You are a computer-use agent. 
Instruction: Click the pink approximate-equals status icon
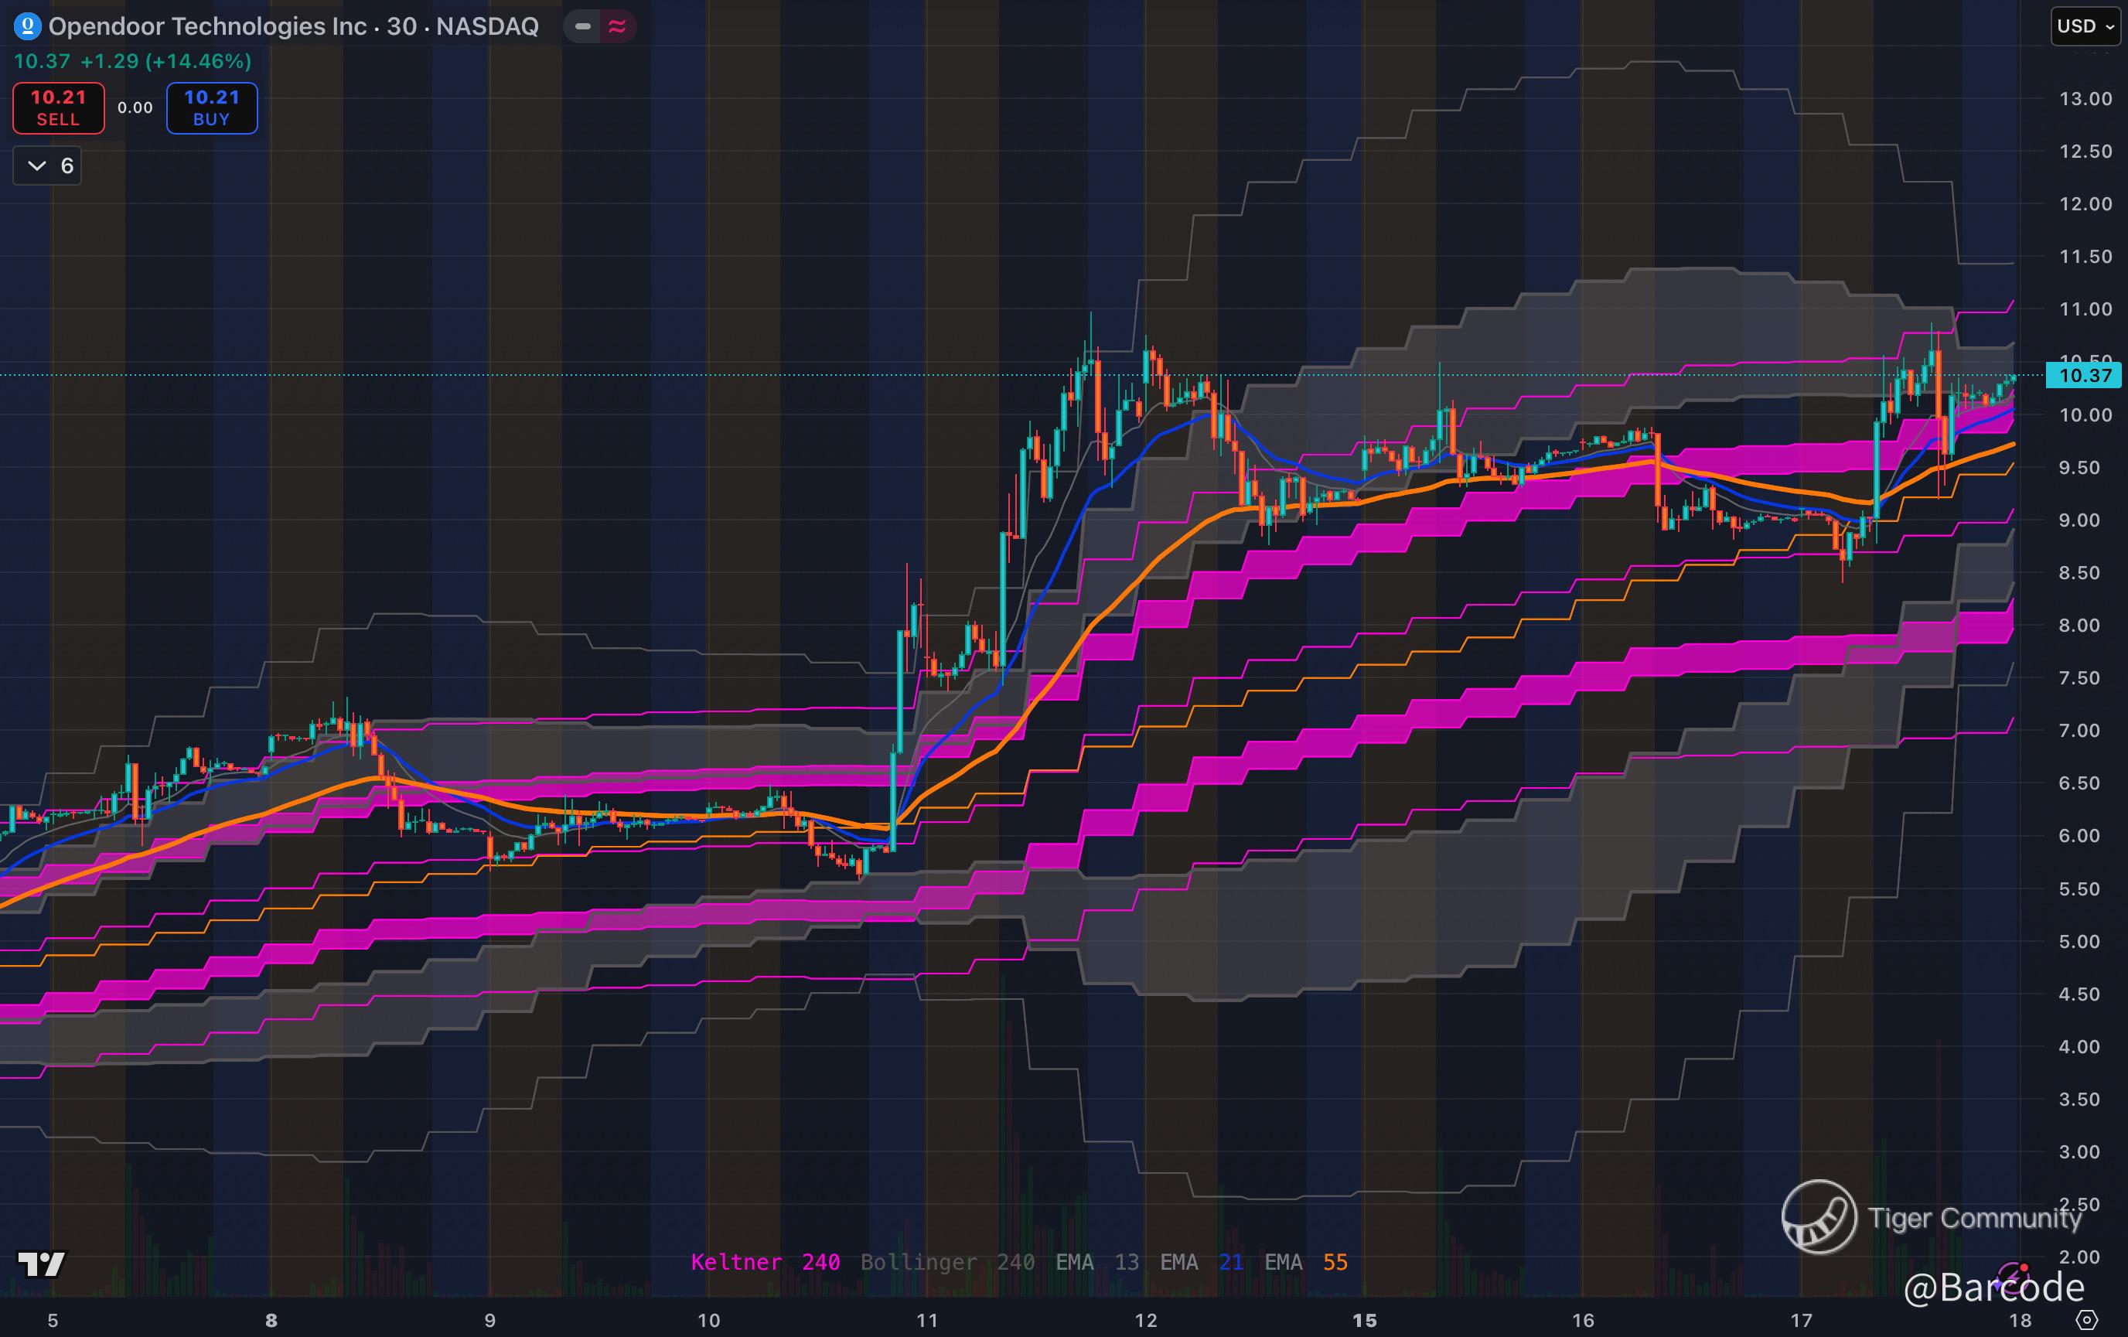[x=617, y=26]
